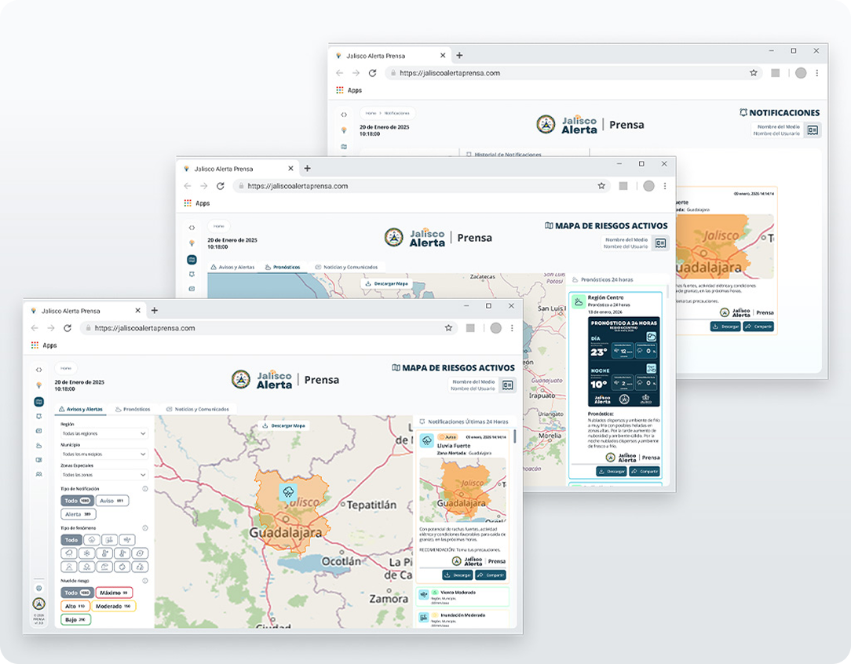Image resolution: width=851 pixels, height=664 pixels.
Task: Click Descargar Mapa button in the front window
Action: click(284, 426)
